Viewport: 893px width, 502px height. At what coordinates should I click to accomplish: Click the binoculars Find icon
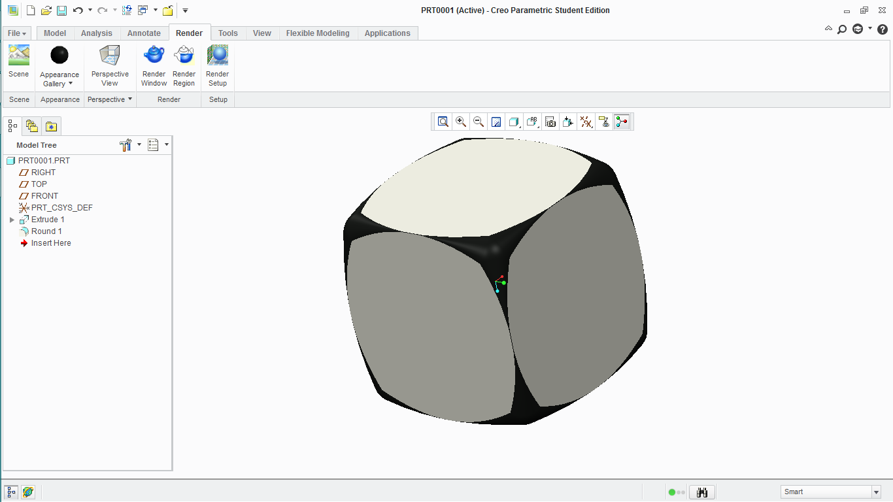click(703, 492)
